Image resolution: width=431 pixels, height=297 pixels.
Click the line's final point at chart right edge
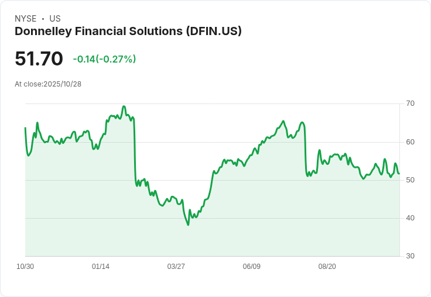pos(399,174)
